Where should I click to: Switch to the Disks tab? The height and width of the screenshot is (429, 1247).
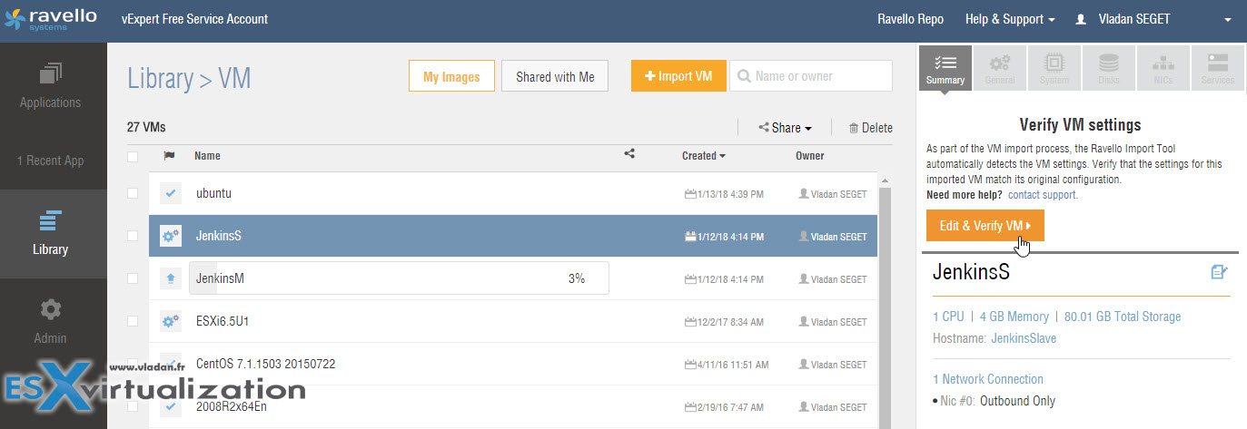coord(1109,69)
